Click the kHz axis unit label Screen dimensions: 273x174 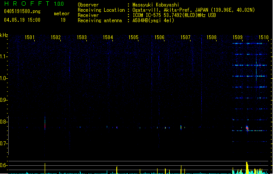pyautogui.click(x=4, y=35)
